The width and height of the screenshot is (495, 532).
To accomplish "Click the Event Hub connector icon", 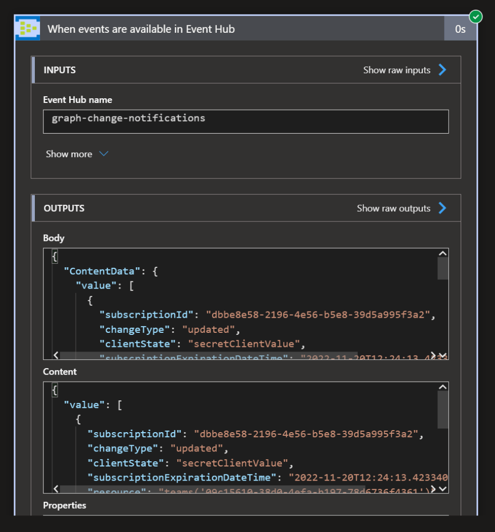I will tap(28, 29).
